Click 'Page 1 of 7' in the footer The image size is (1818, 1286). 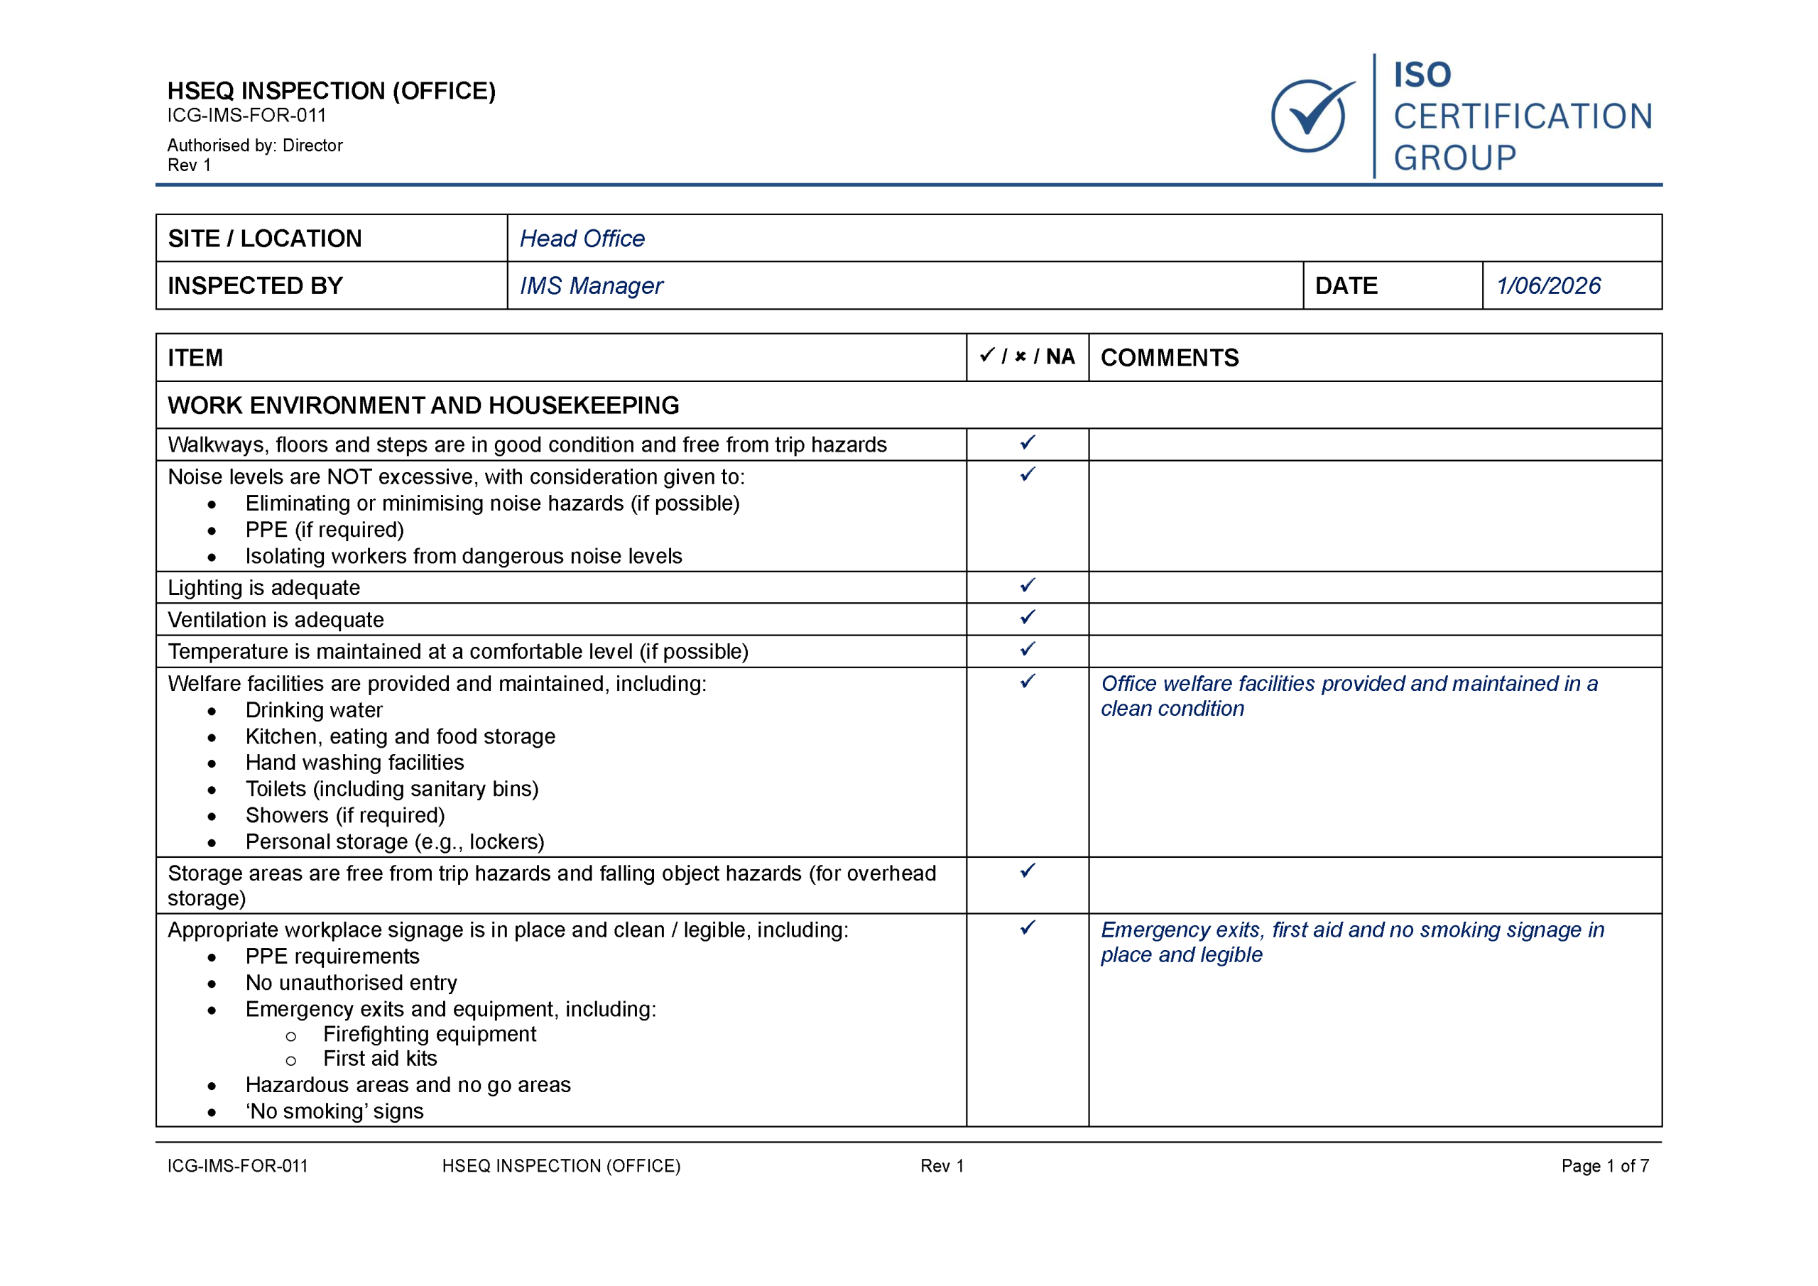(x=1605, y=1165)
